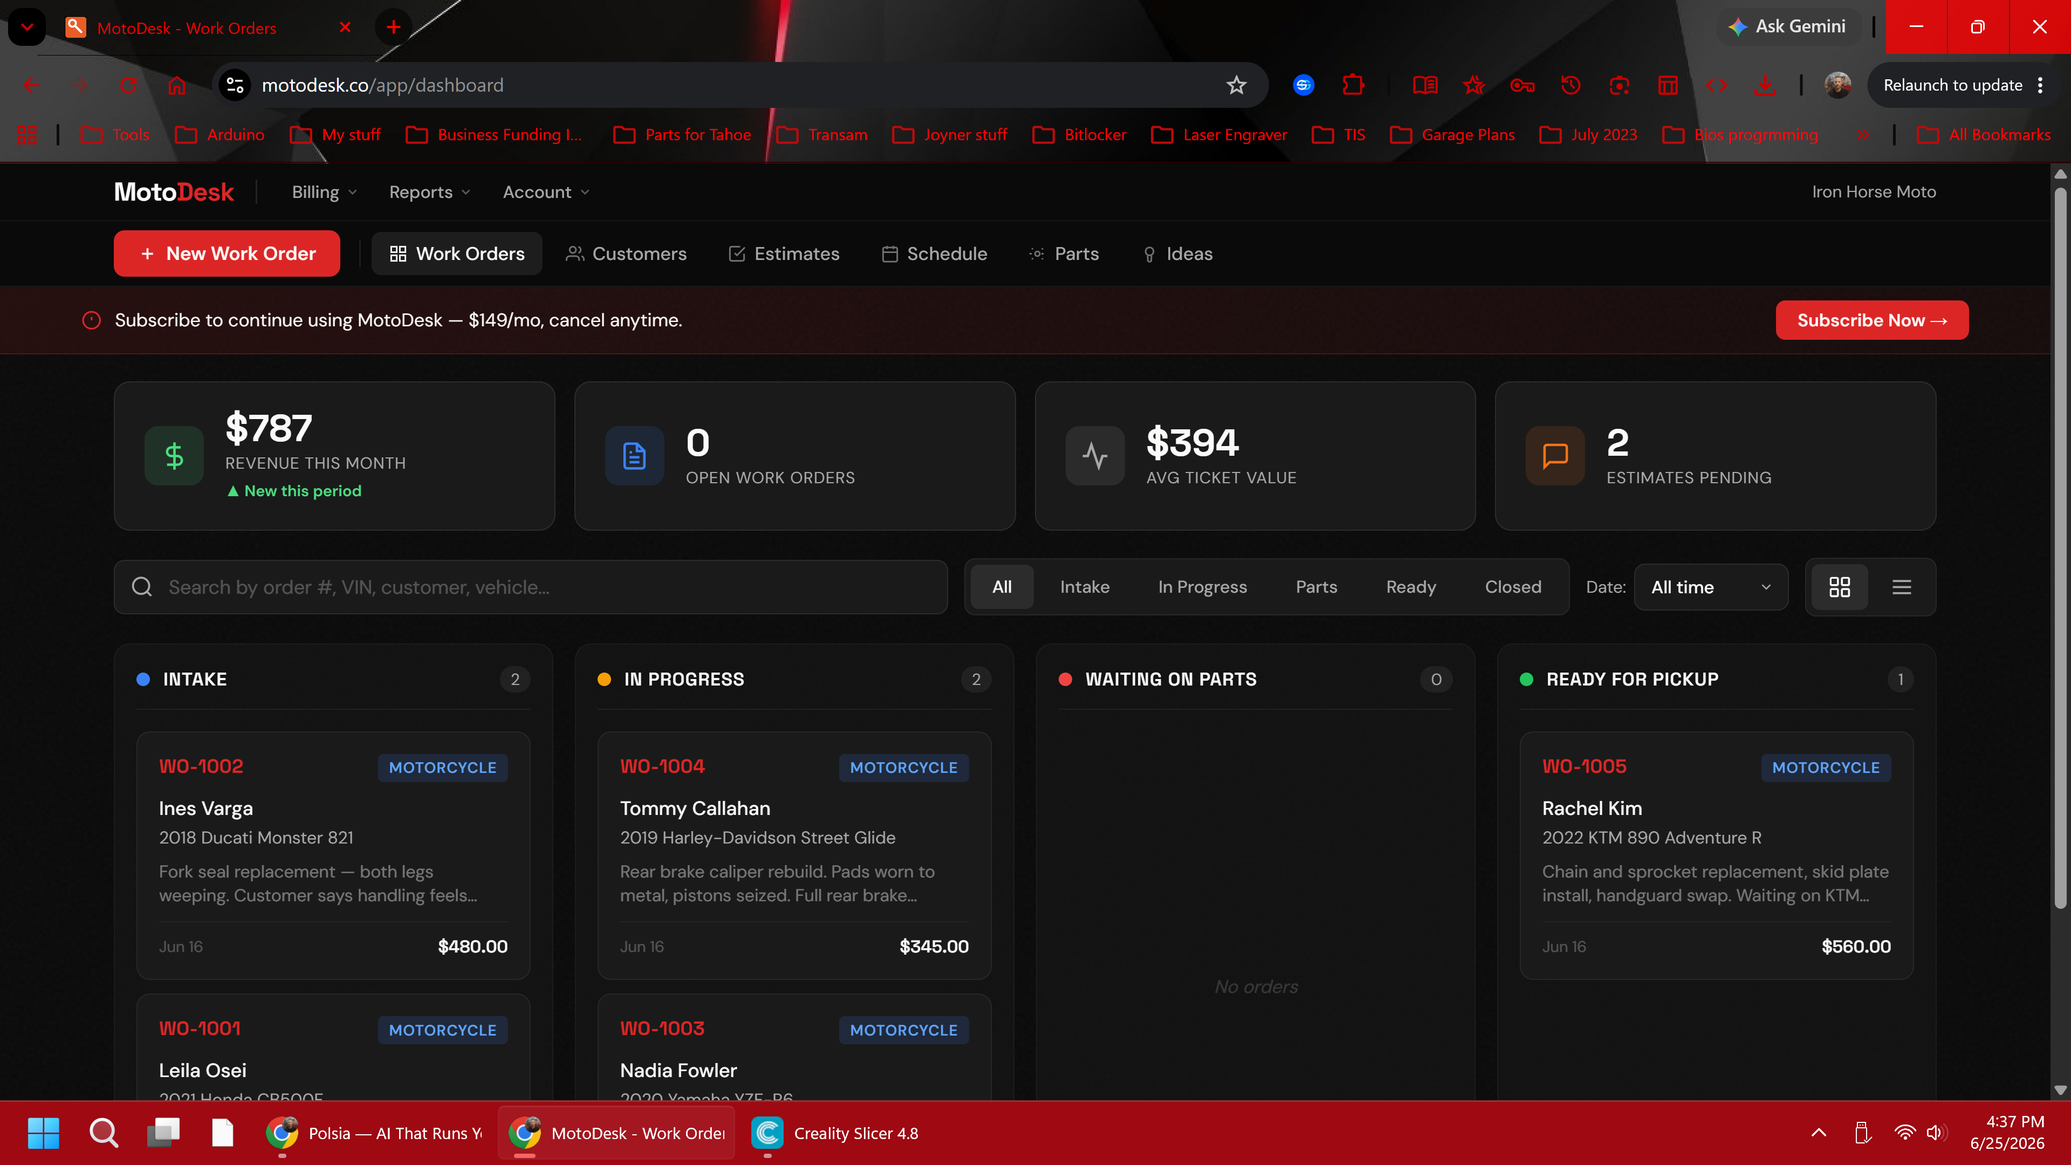Open Chrome three-dot menu
This screenshot has width=2071, height=1165.
pos(2040,85)
